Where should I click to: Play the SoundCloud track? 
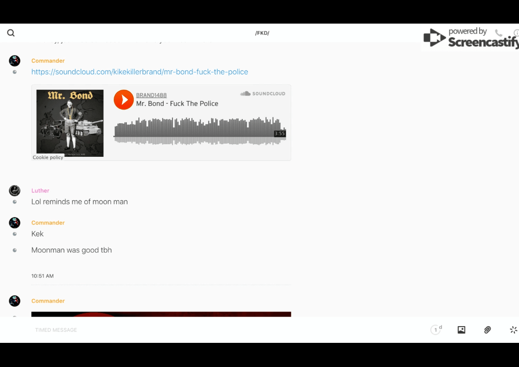[124, 100]
